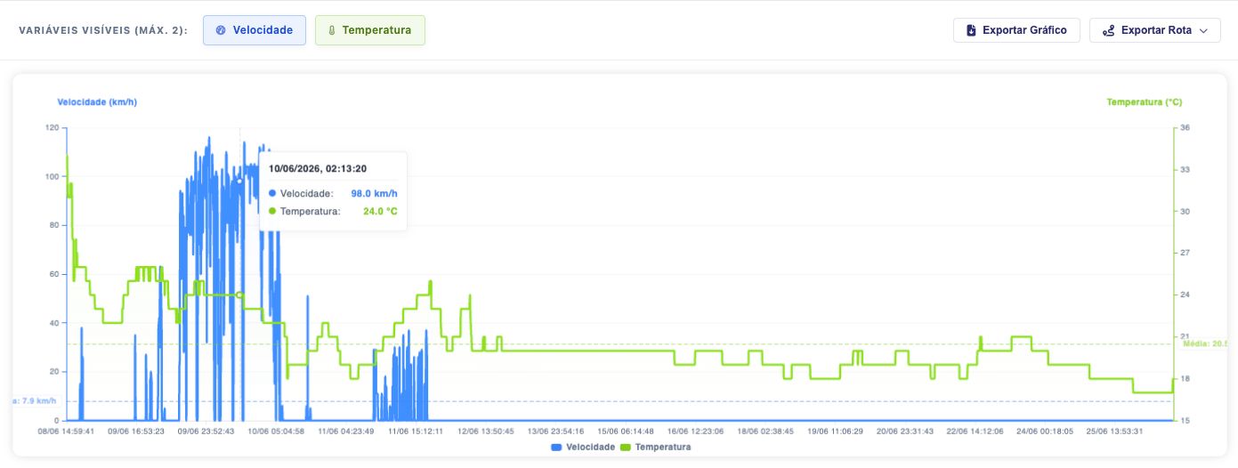Click the 10/06 05:04:58 x-axis label
This screenshot has height=468, width=1238.
[276, 431]
